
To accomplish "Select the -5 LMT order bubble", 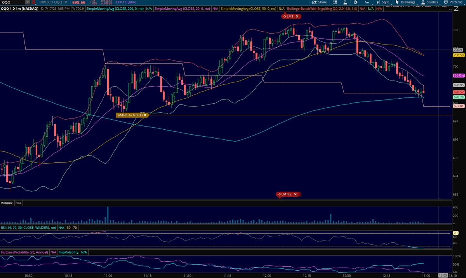I will click(x=290, y=16).
